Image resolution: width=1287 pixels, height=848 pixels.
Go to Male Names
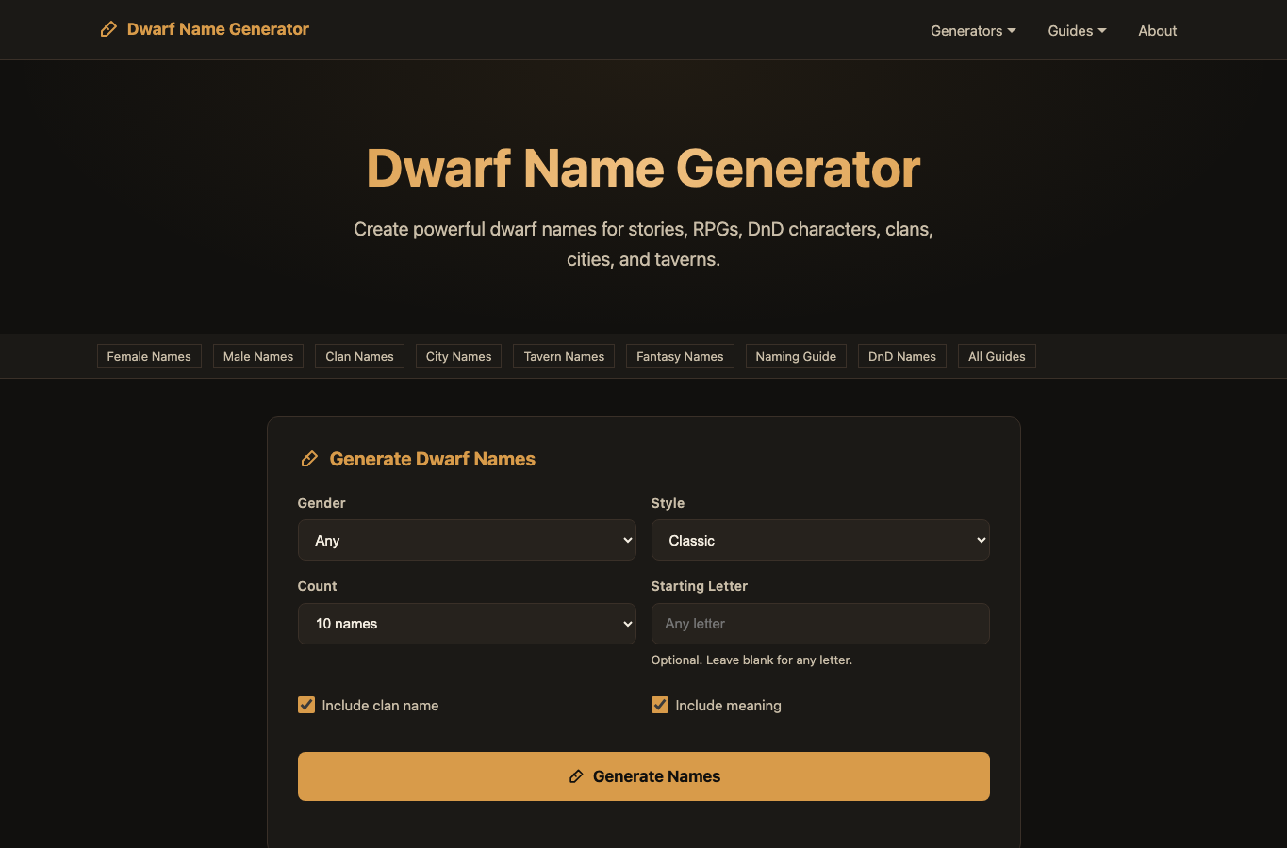pos(258,356)
